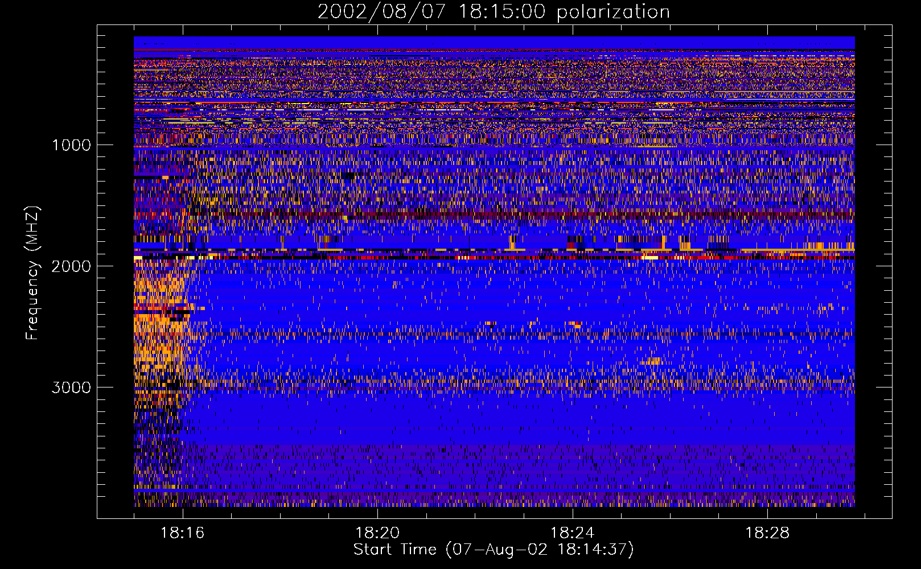Click the 18:16 time tick label
The image size is (921, 569).
coord(182,533)
